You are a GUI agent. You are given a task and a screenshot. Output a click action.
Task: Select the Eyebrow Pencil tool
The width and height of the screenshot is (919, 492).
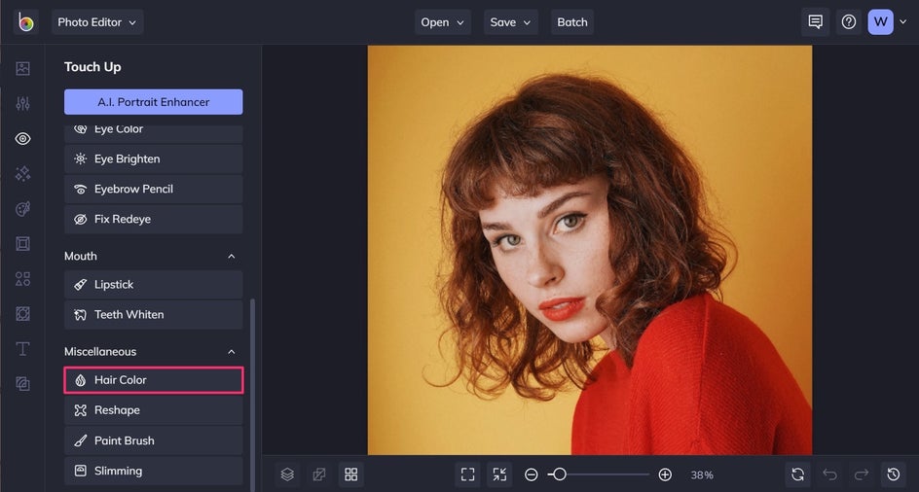[x=154, y=190]
